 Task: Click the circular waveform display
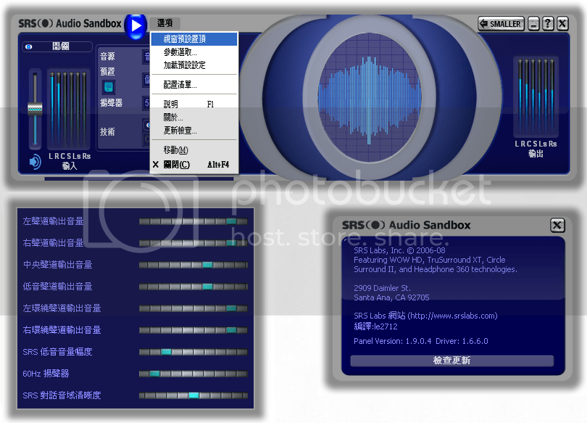click(370, 97)
